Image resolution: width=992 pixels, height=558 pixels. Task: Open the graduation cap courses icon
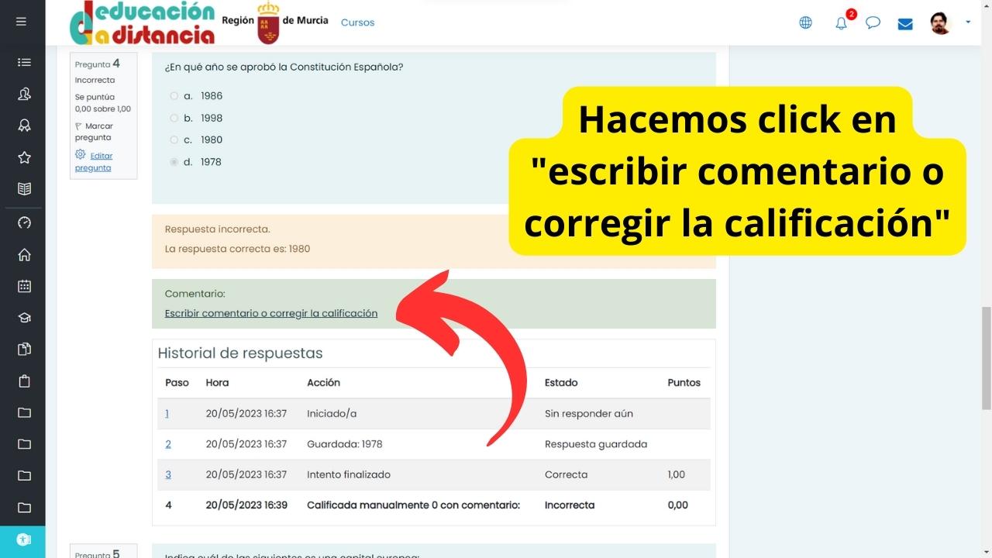tap(24, 318)
